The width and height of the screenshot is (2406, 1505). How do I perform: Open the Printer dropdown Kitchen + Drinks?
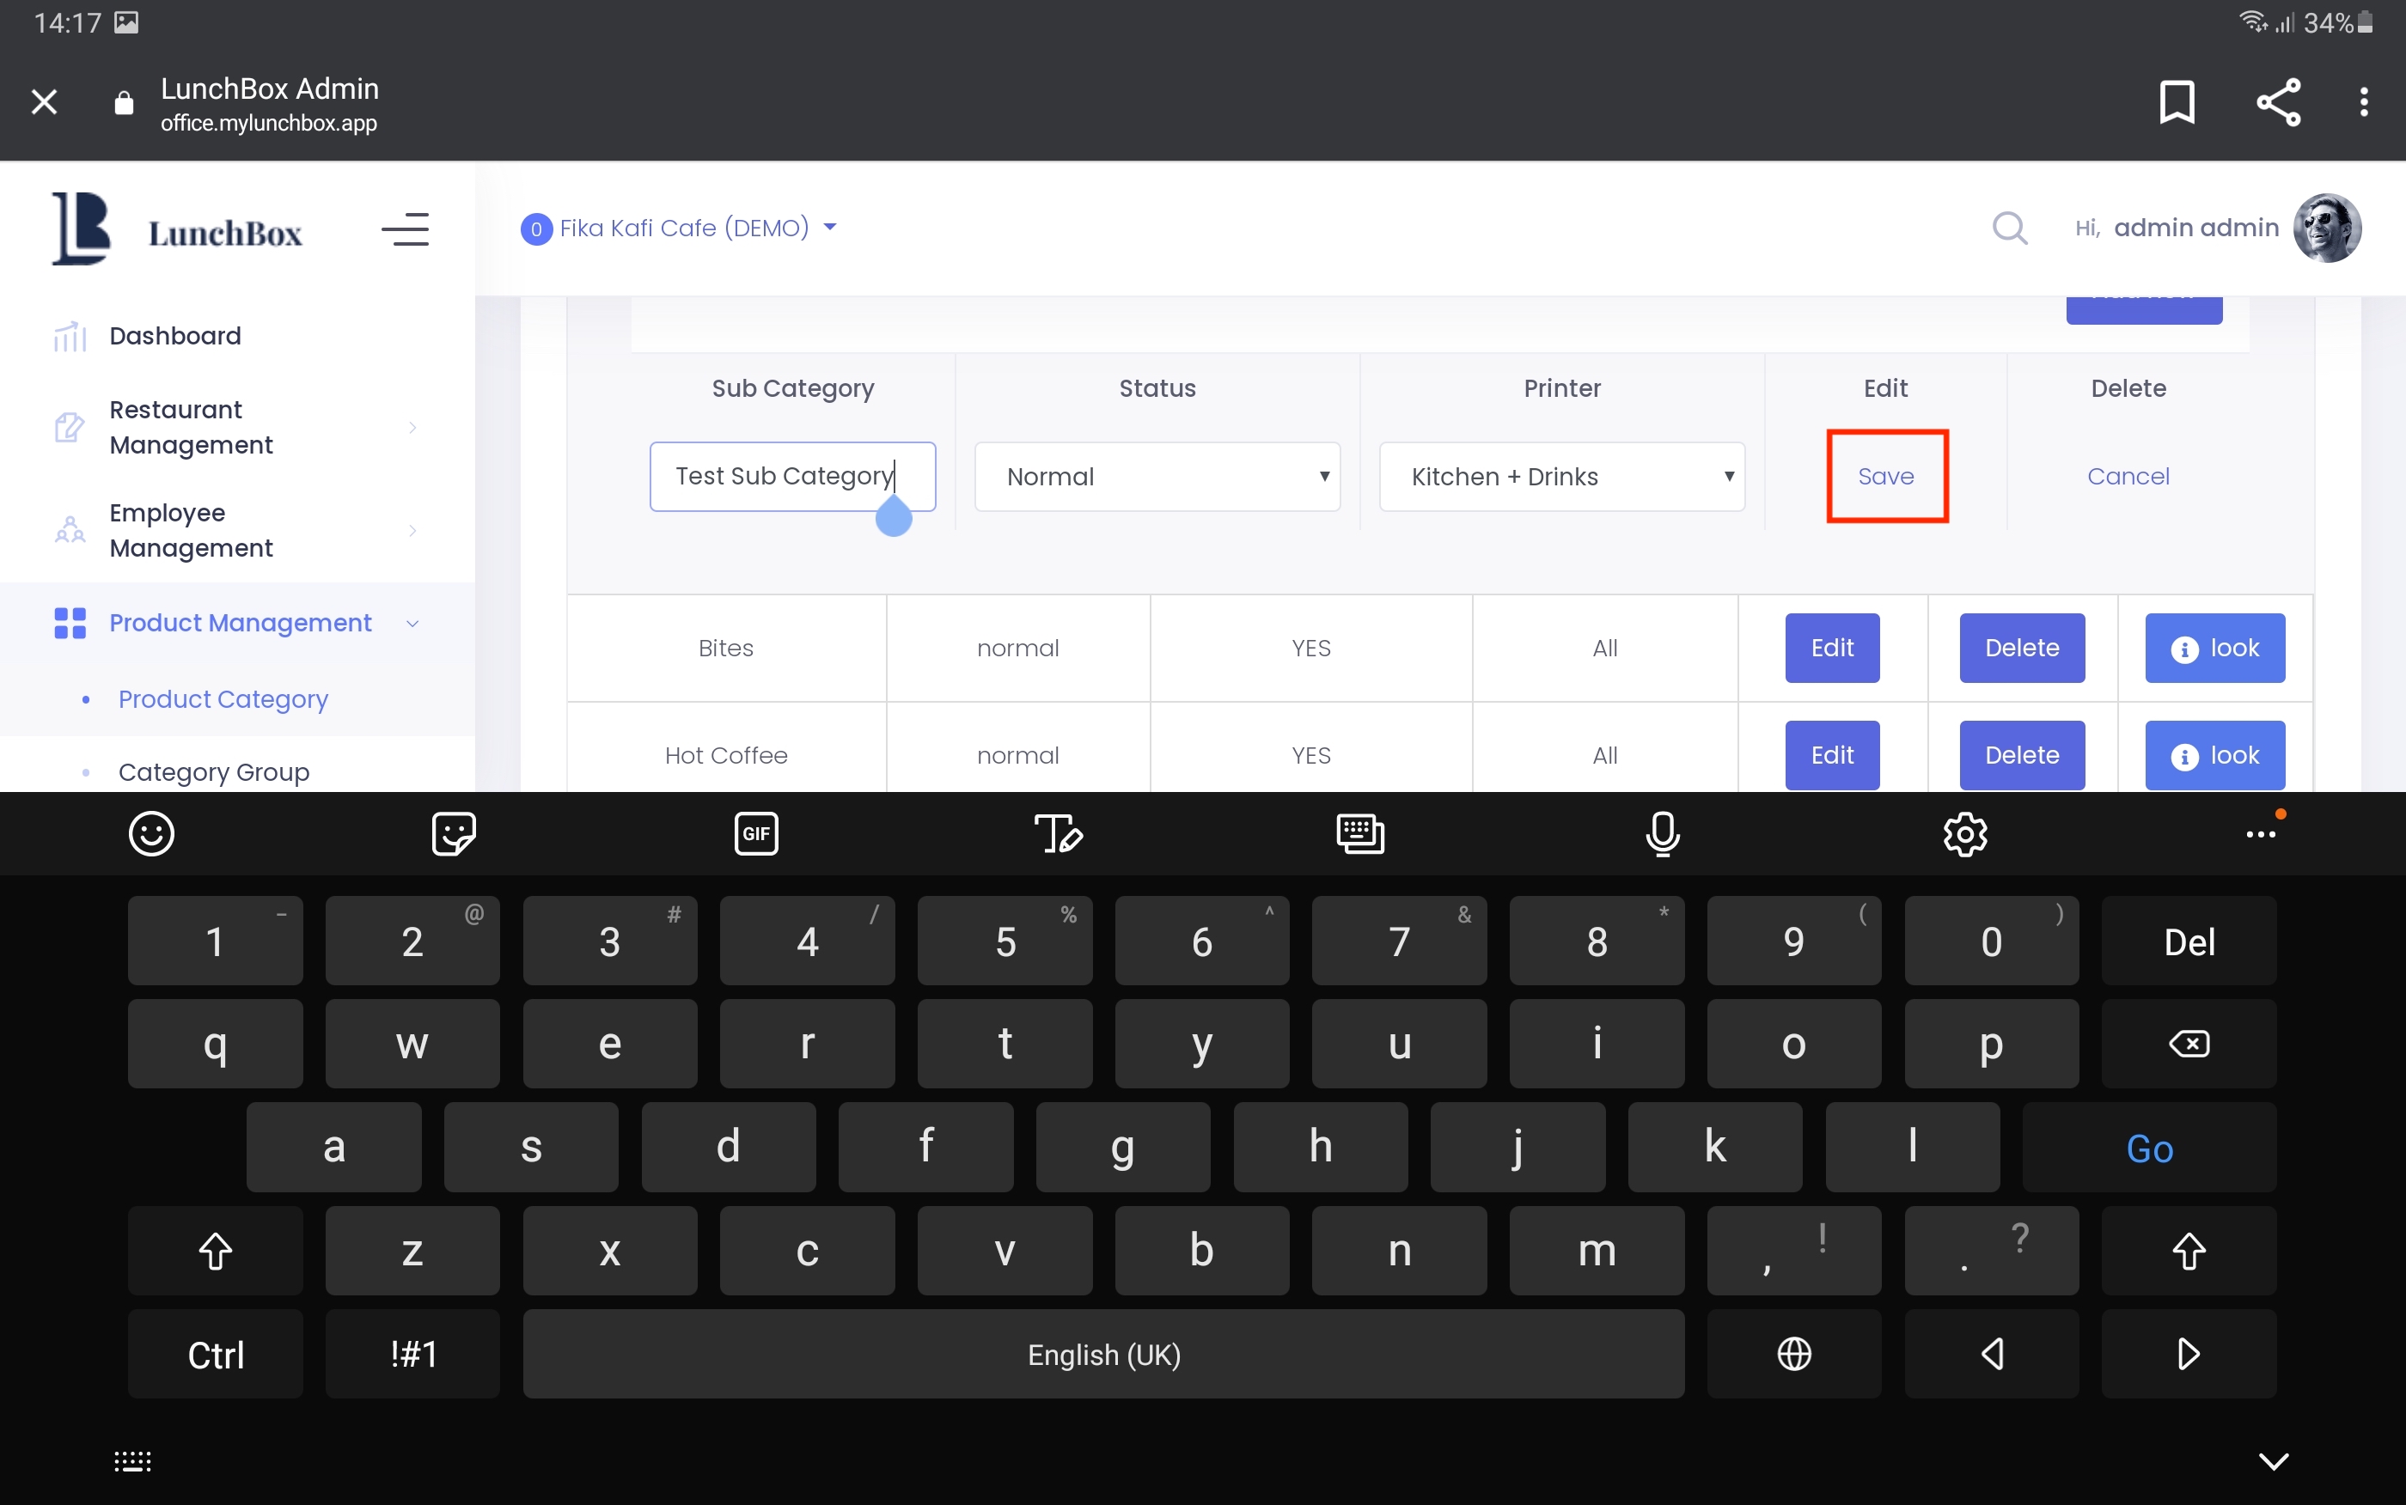point(1560,477)
